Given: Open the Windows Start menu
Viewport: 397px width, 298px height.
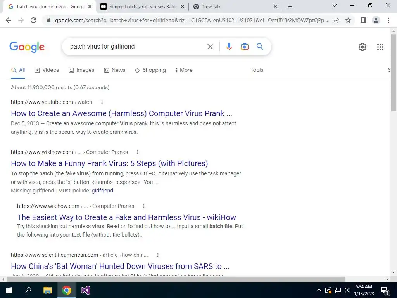Looking at the screenshot, I should click(x=9, y=290).
